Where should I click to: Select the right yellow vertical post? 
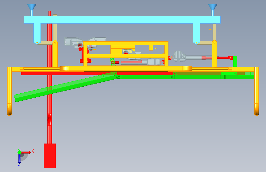coord(214,54)
